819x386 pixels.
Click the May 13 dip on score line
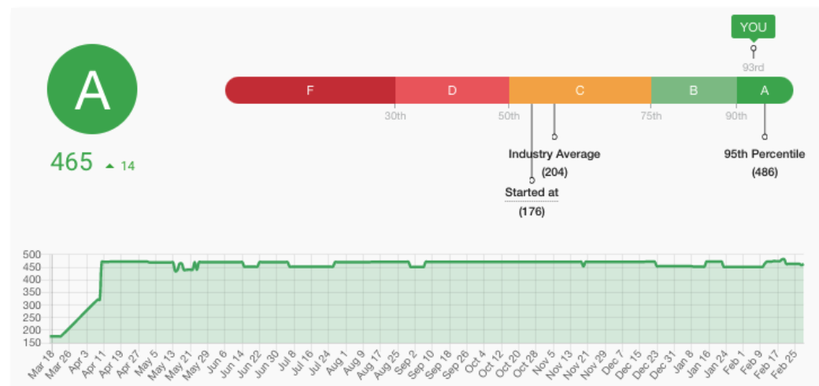[x=176, y=270]
